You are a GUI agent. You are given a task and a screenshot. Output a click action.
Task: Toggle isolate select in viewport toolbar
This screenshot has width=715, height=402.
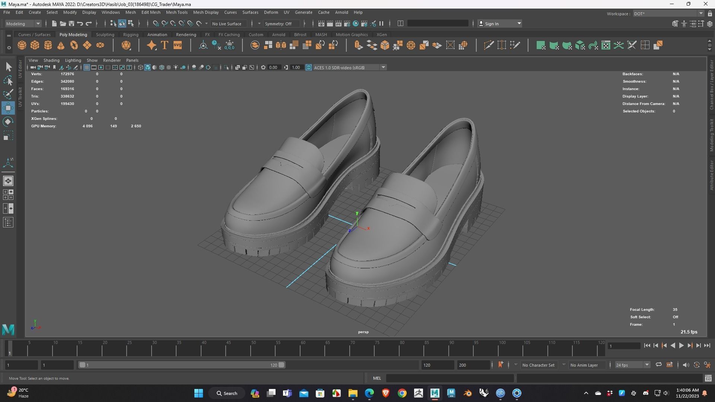tap(226, 67)
